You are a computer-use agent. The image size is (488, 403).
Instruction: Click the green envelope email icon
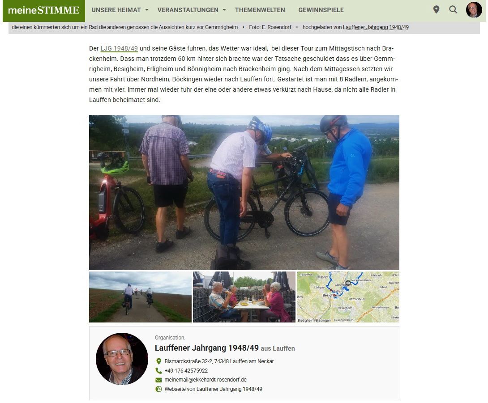pyautogui.click(x=159, y=380)
